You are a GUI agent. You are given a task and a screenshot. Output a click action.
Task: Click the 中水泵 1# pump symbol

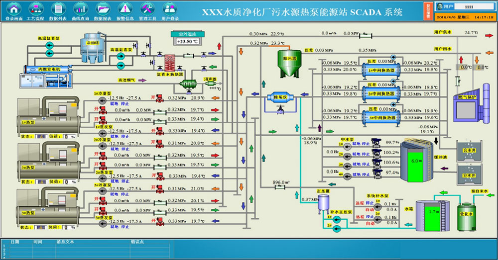tap(347, 147)
